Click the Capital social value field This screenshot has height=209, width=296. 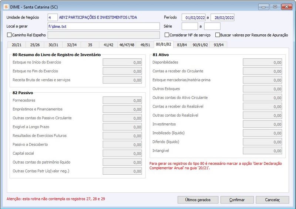[x=122, y=154]
